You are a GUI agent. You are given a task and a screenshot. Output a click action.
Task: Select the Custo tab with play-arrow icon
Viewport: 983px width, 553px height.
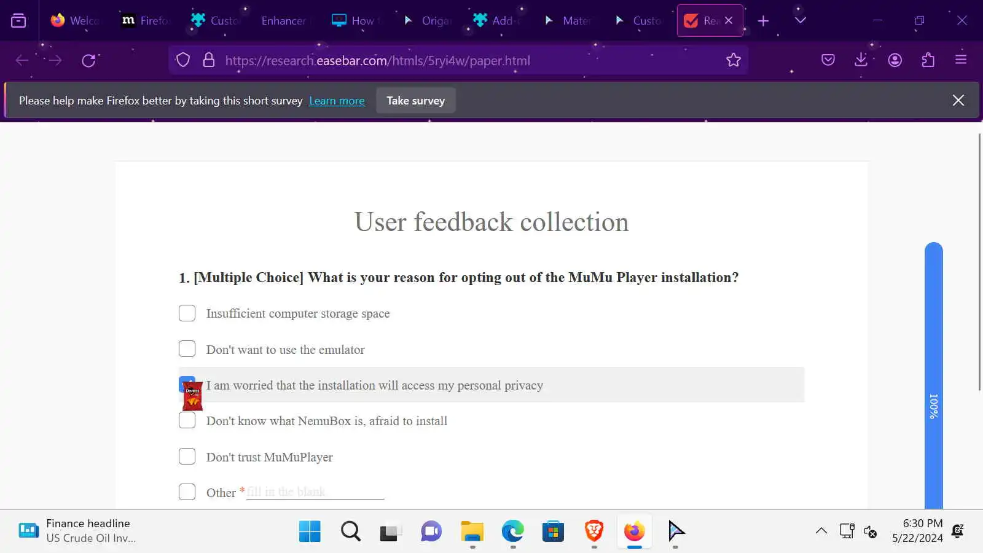tap(638, 21)
